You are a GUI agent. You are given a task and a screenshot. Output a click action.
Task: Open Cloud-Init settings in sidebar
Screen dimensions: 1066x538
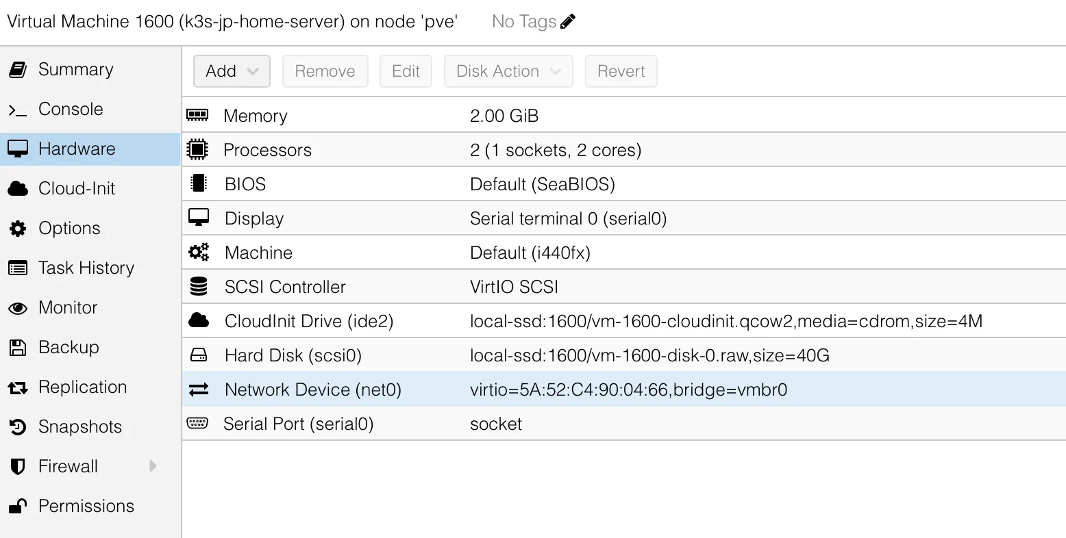point(77,189)
